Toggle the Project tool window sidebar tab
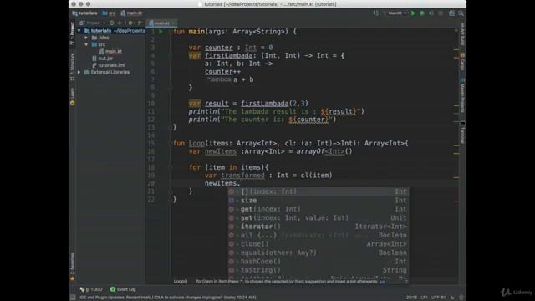Viewport: 535px width, 301px height. [72, 33]
